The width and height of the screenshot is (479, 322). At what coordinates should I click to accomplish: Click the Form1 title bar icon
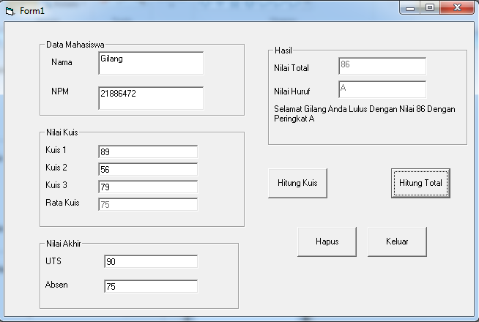(x=10, y=12)
